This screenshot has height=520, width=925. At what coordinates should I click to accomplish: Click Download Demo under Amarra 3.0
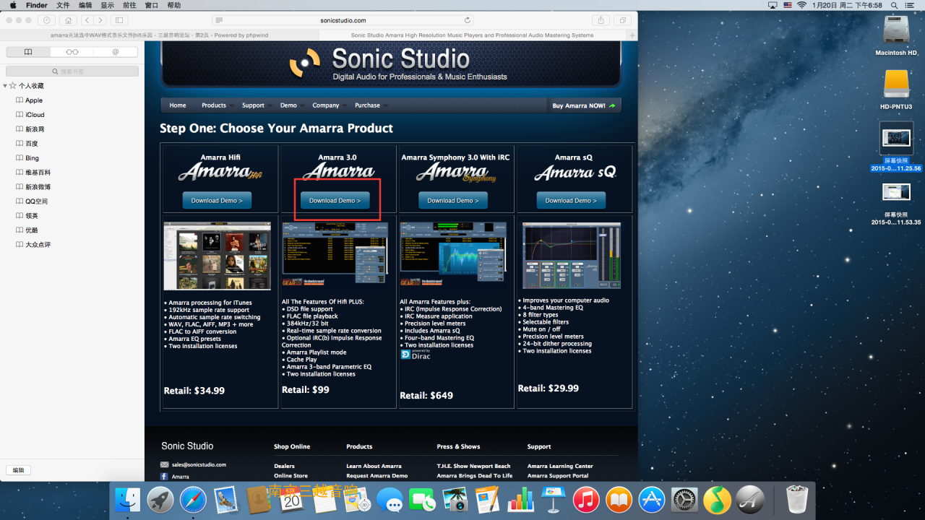(x=335, y=200)
